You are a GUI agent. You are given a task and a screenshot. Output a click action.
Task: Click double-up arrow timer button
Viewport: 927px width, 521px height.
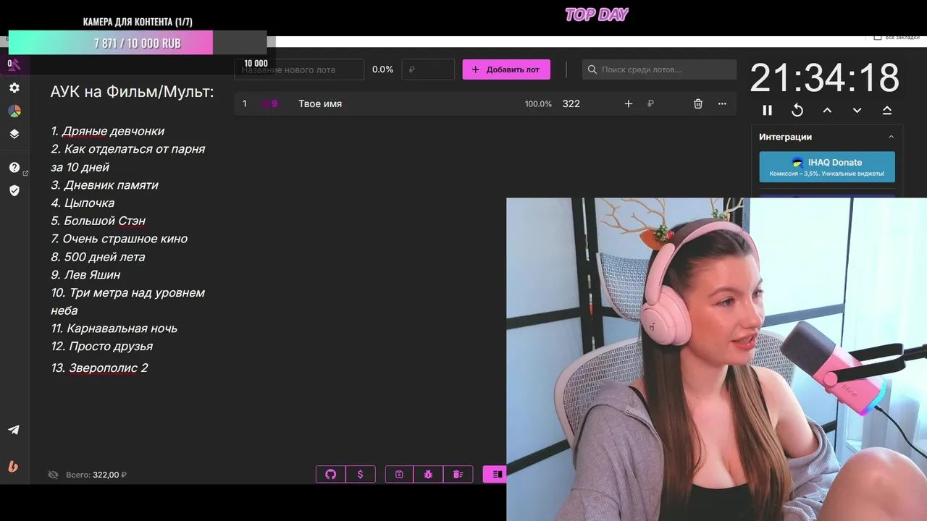tap(887, 110)
